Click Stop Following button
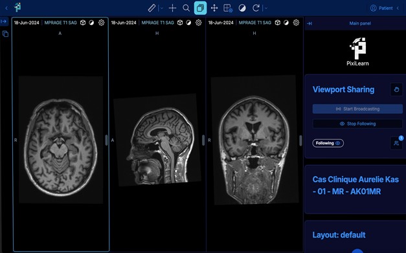Image resolution: width=406 pixels, height=253 pixels. click(x=357, y=124)
